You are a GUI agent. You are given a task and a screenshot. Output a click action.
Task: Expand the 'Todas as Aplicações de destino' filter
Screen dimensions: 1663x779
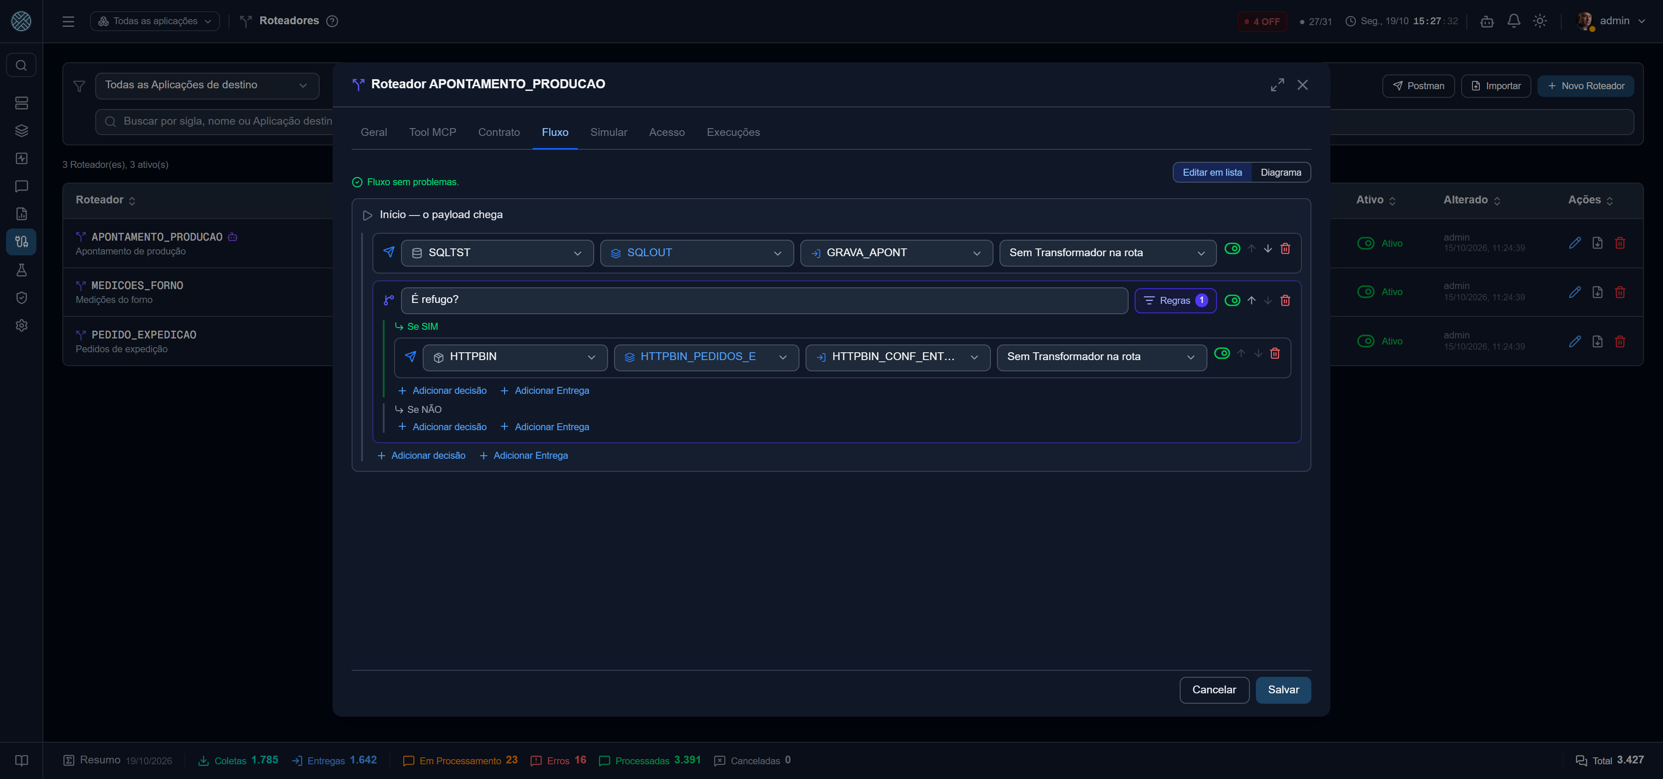[x=207, y=86]
